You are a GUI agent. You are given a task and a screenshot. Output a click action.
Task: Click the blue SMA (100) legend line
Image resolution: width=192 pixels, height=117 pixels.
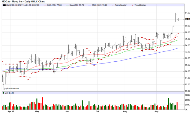[90, 5]
